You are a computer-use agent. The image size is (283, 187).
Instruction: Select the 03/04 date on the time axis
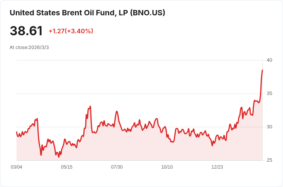(17, 167)
